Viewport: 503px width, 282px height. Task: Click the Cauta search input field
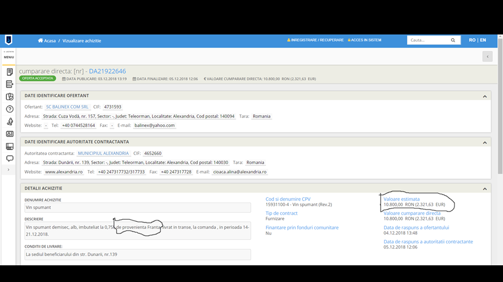pos(427,40)
